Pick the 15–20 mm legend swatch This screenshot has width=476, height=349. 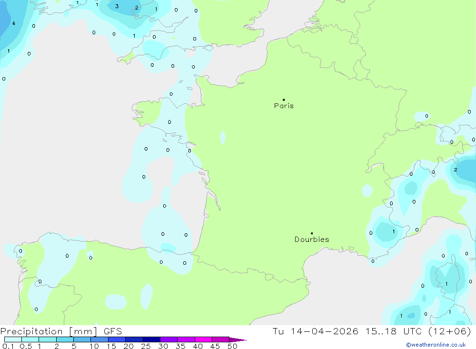[117, 339]
